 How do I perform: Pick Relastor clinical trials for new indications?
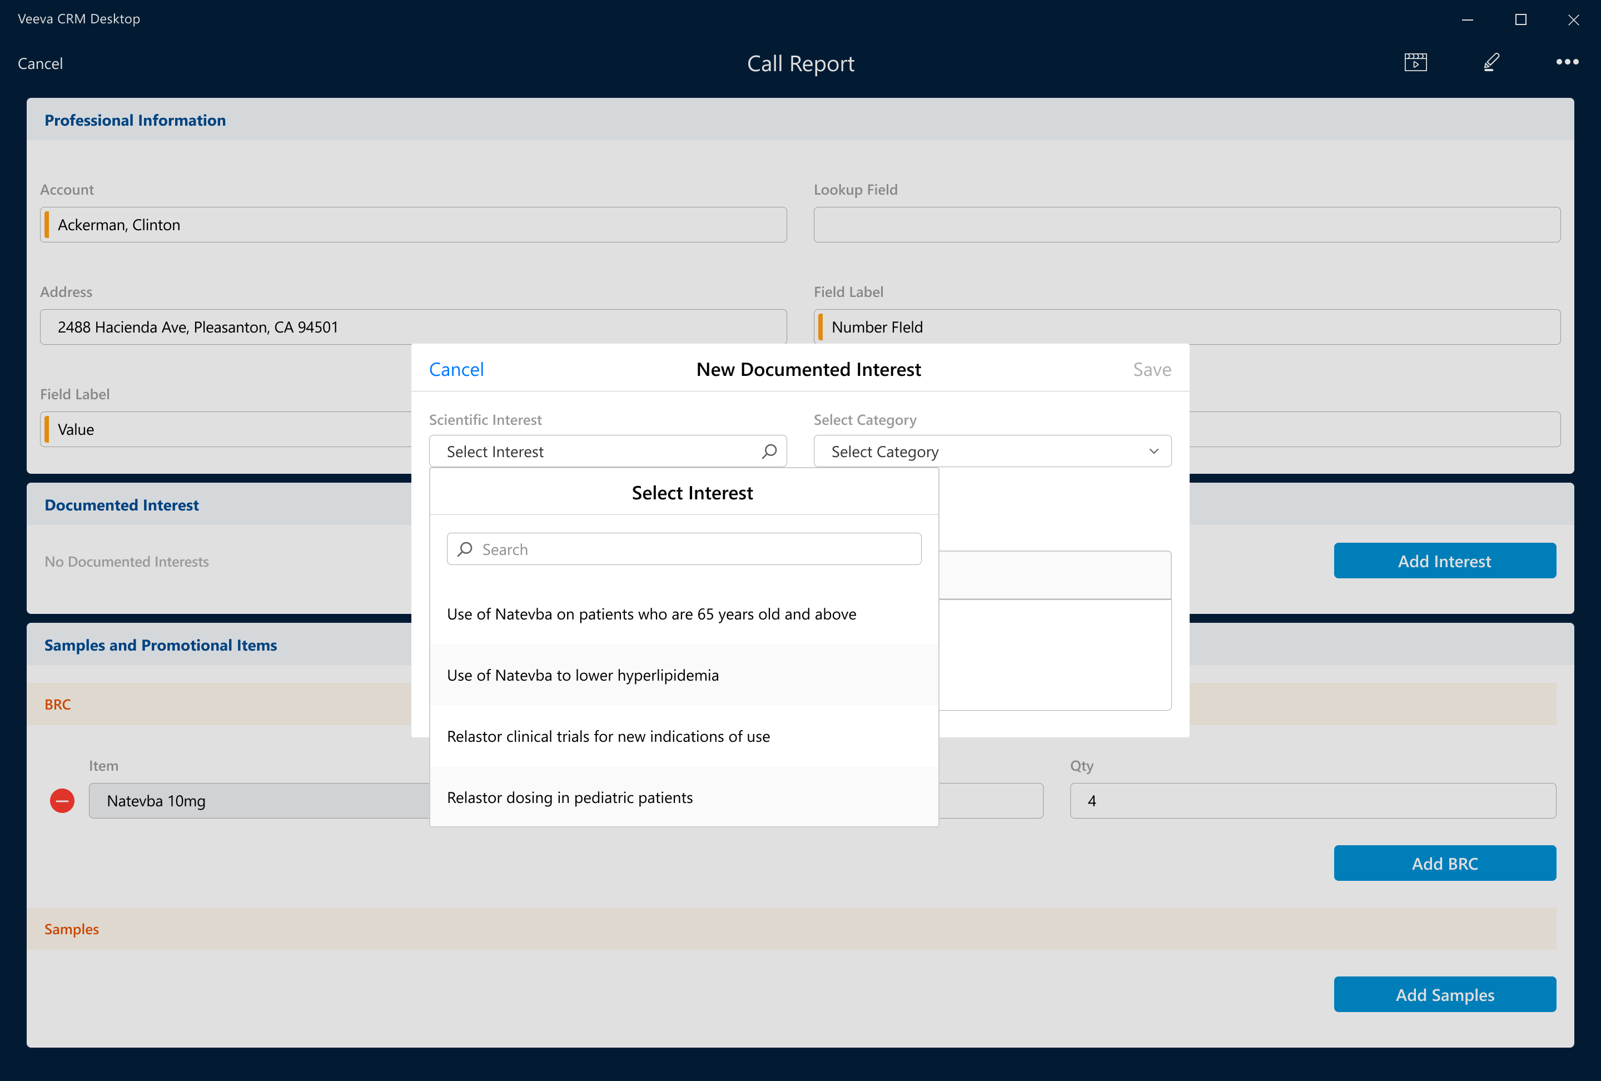(608, 736)
